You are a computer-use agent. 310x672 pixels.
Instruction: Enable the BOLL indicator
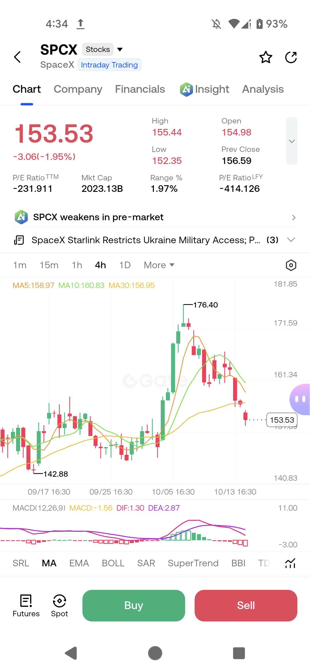(x=113, y=563)
